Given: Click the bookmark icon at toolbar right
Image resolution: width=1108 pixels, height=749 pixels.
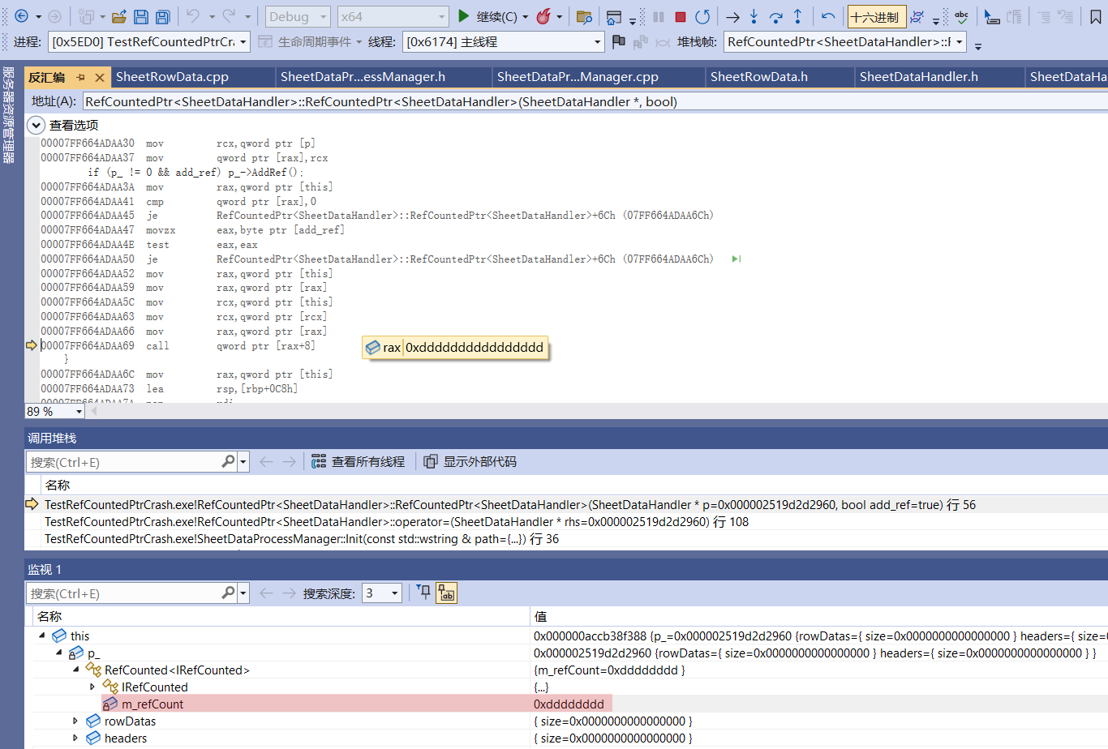Looking at the screenshot, I should point(1096,16).
